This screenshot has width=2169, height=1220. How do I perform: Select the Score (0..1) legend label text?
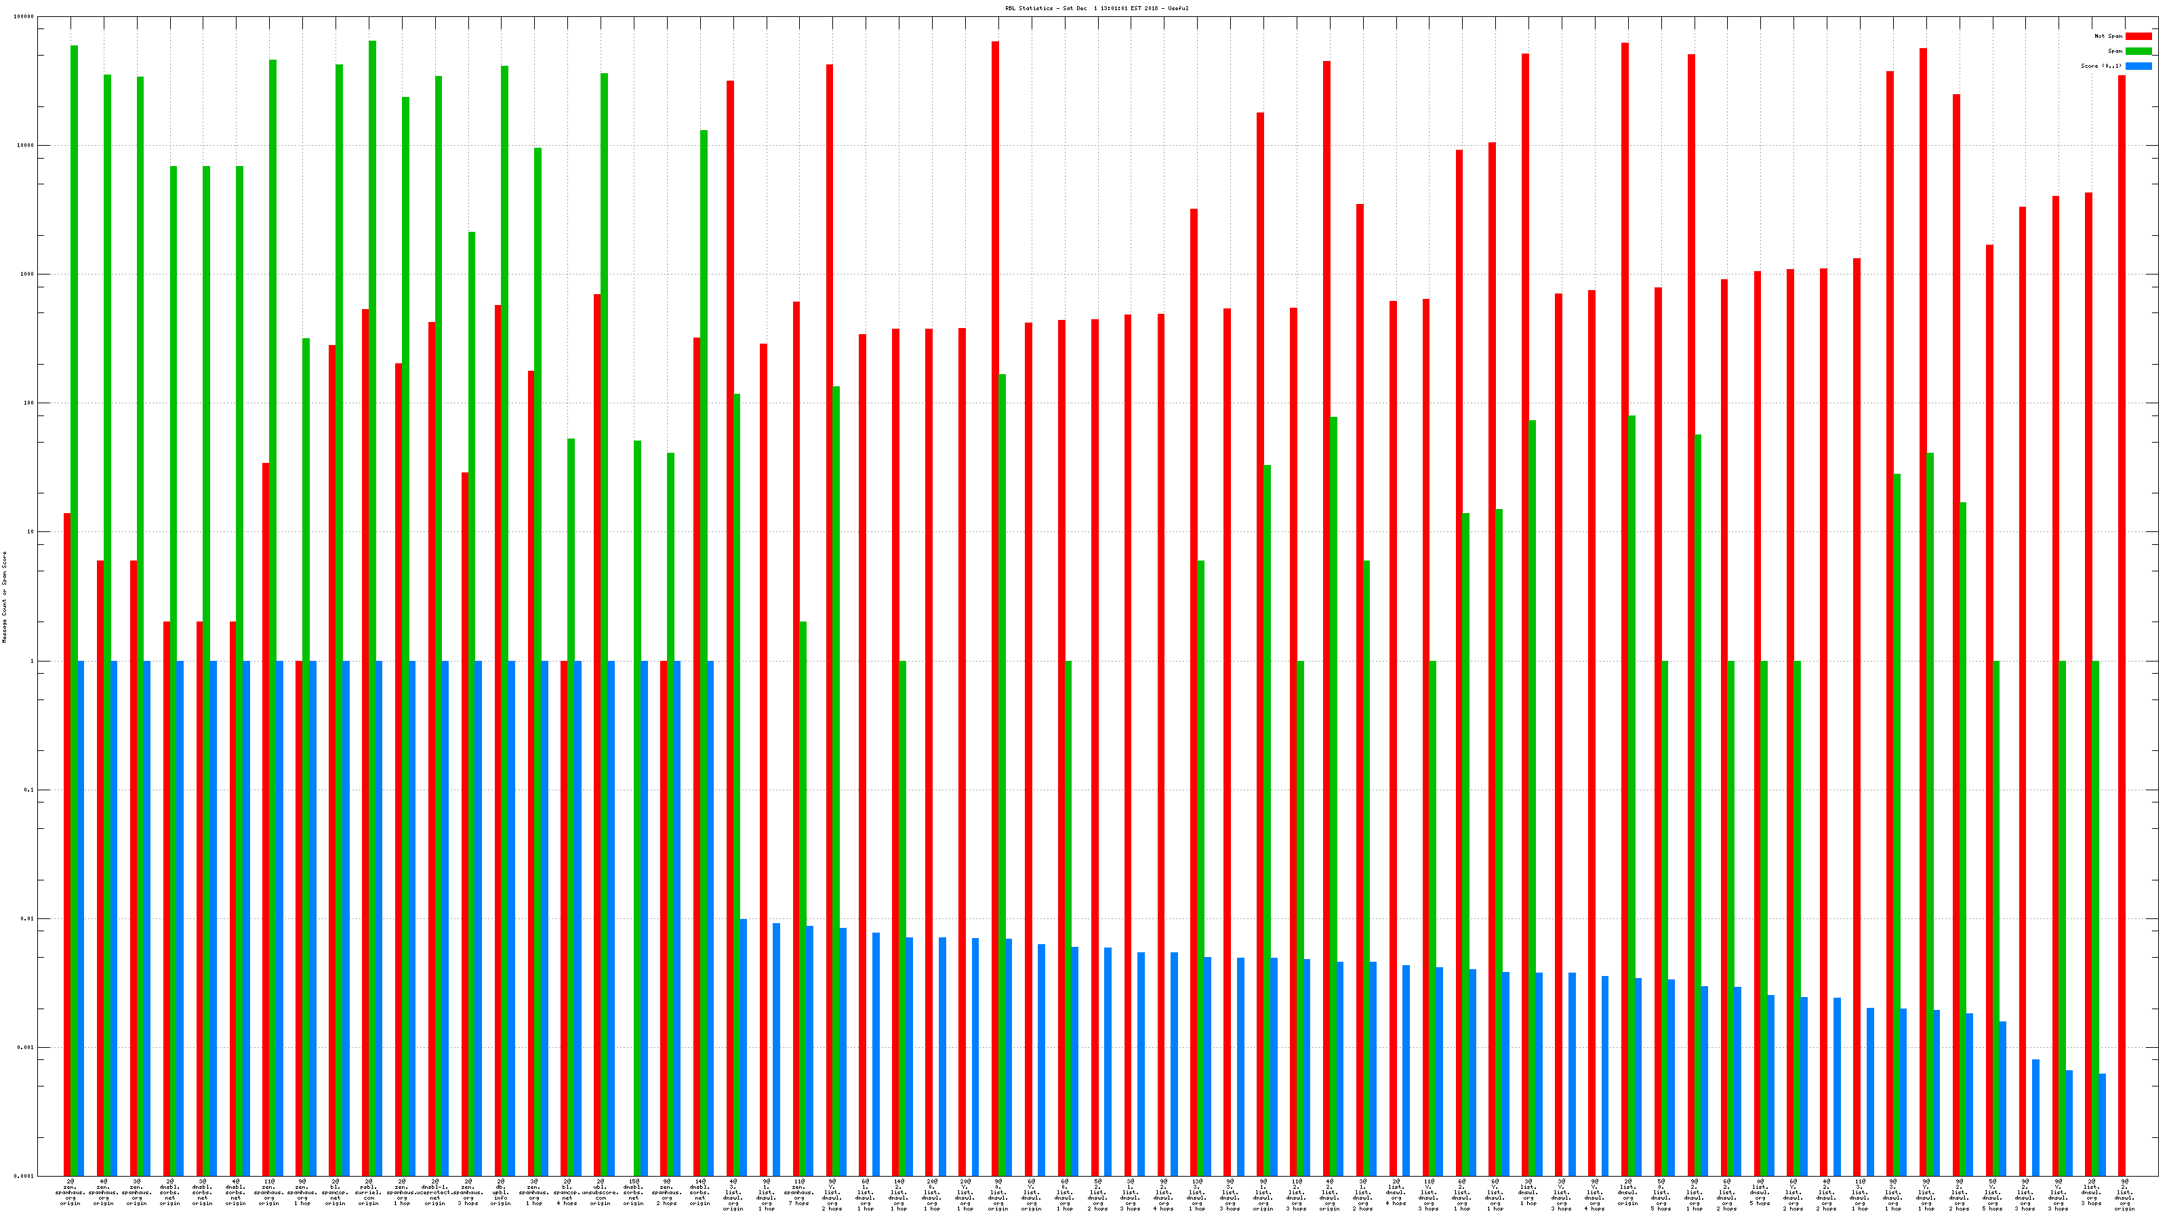pyautogui.click(x=2101, y=66)
